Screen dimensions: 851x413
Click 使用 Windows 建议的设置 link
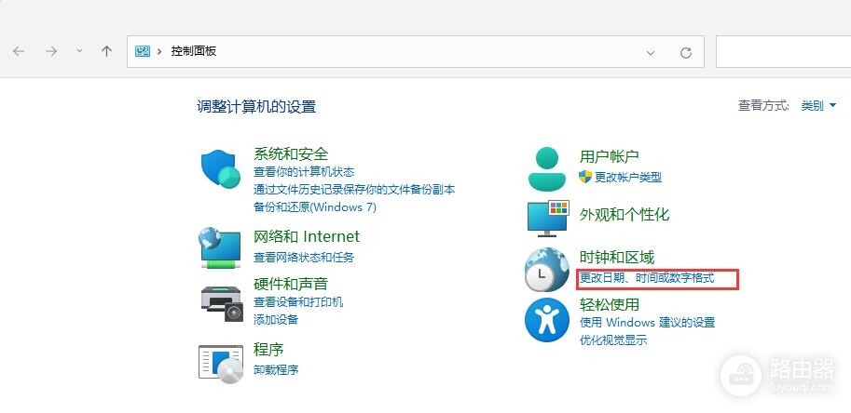(x=648, y=323)
